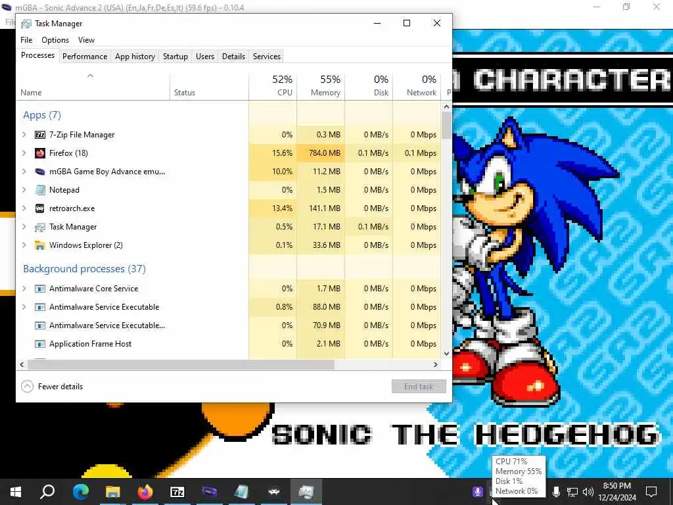
Task: Click Fewer details to collapse Task Manager
Action: pos(52,387)
